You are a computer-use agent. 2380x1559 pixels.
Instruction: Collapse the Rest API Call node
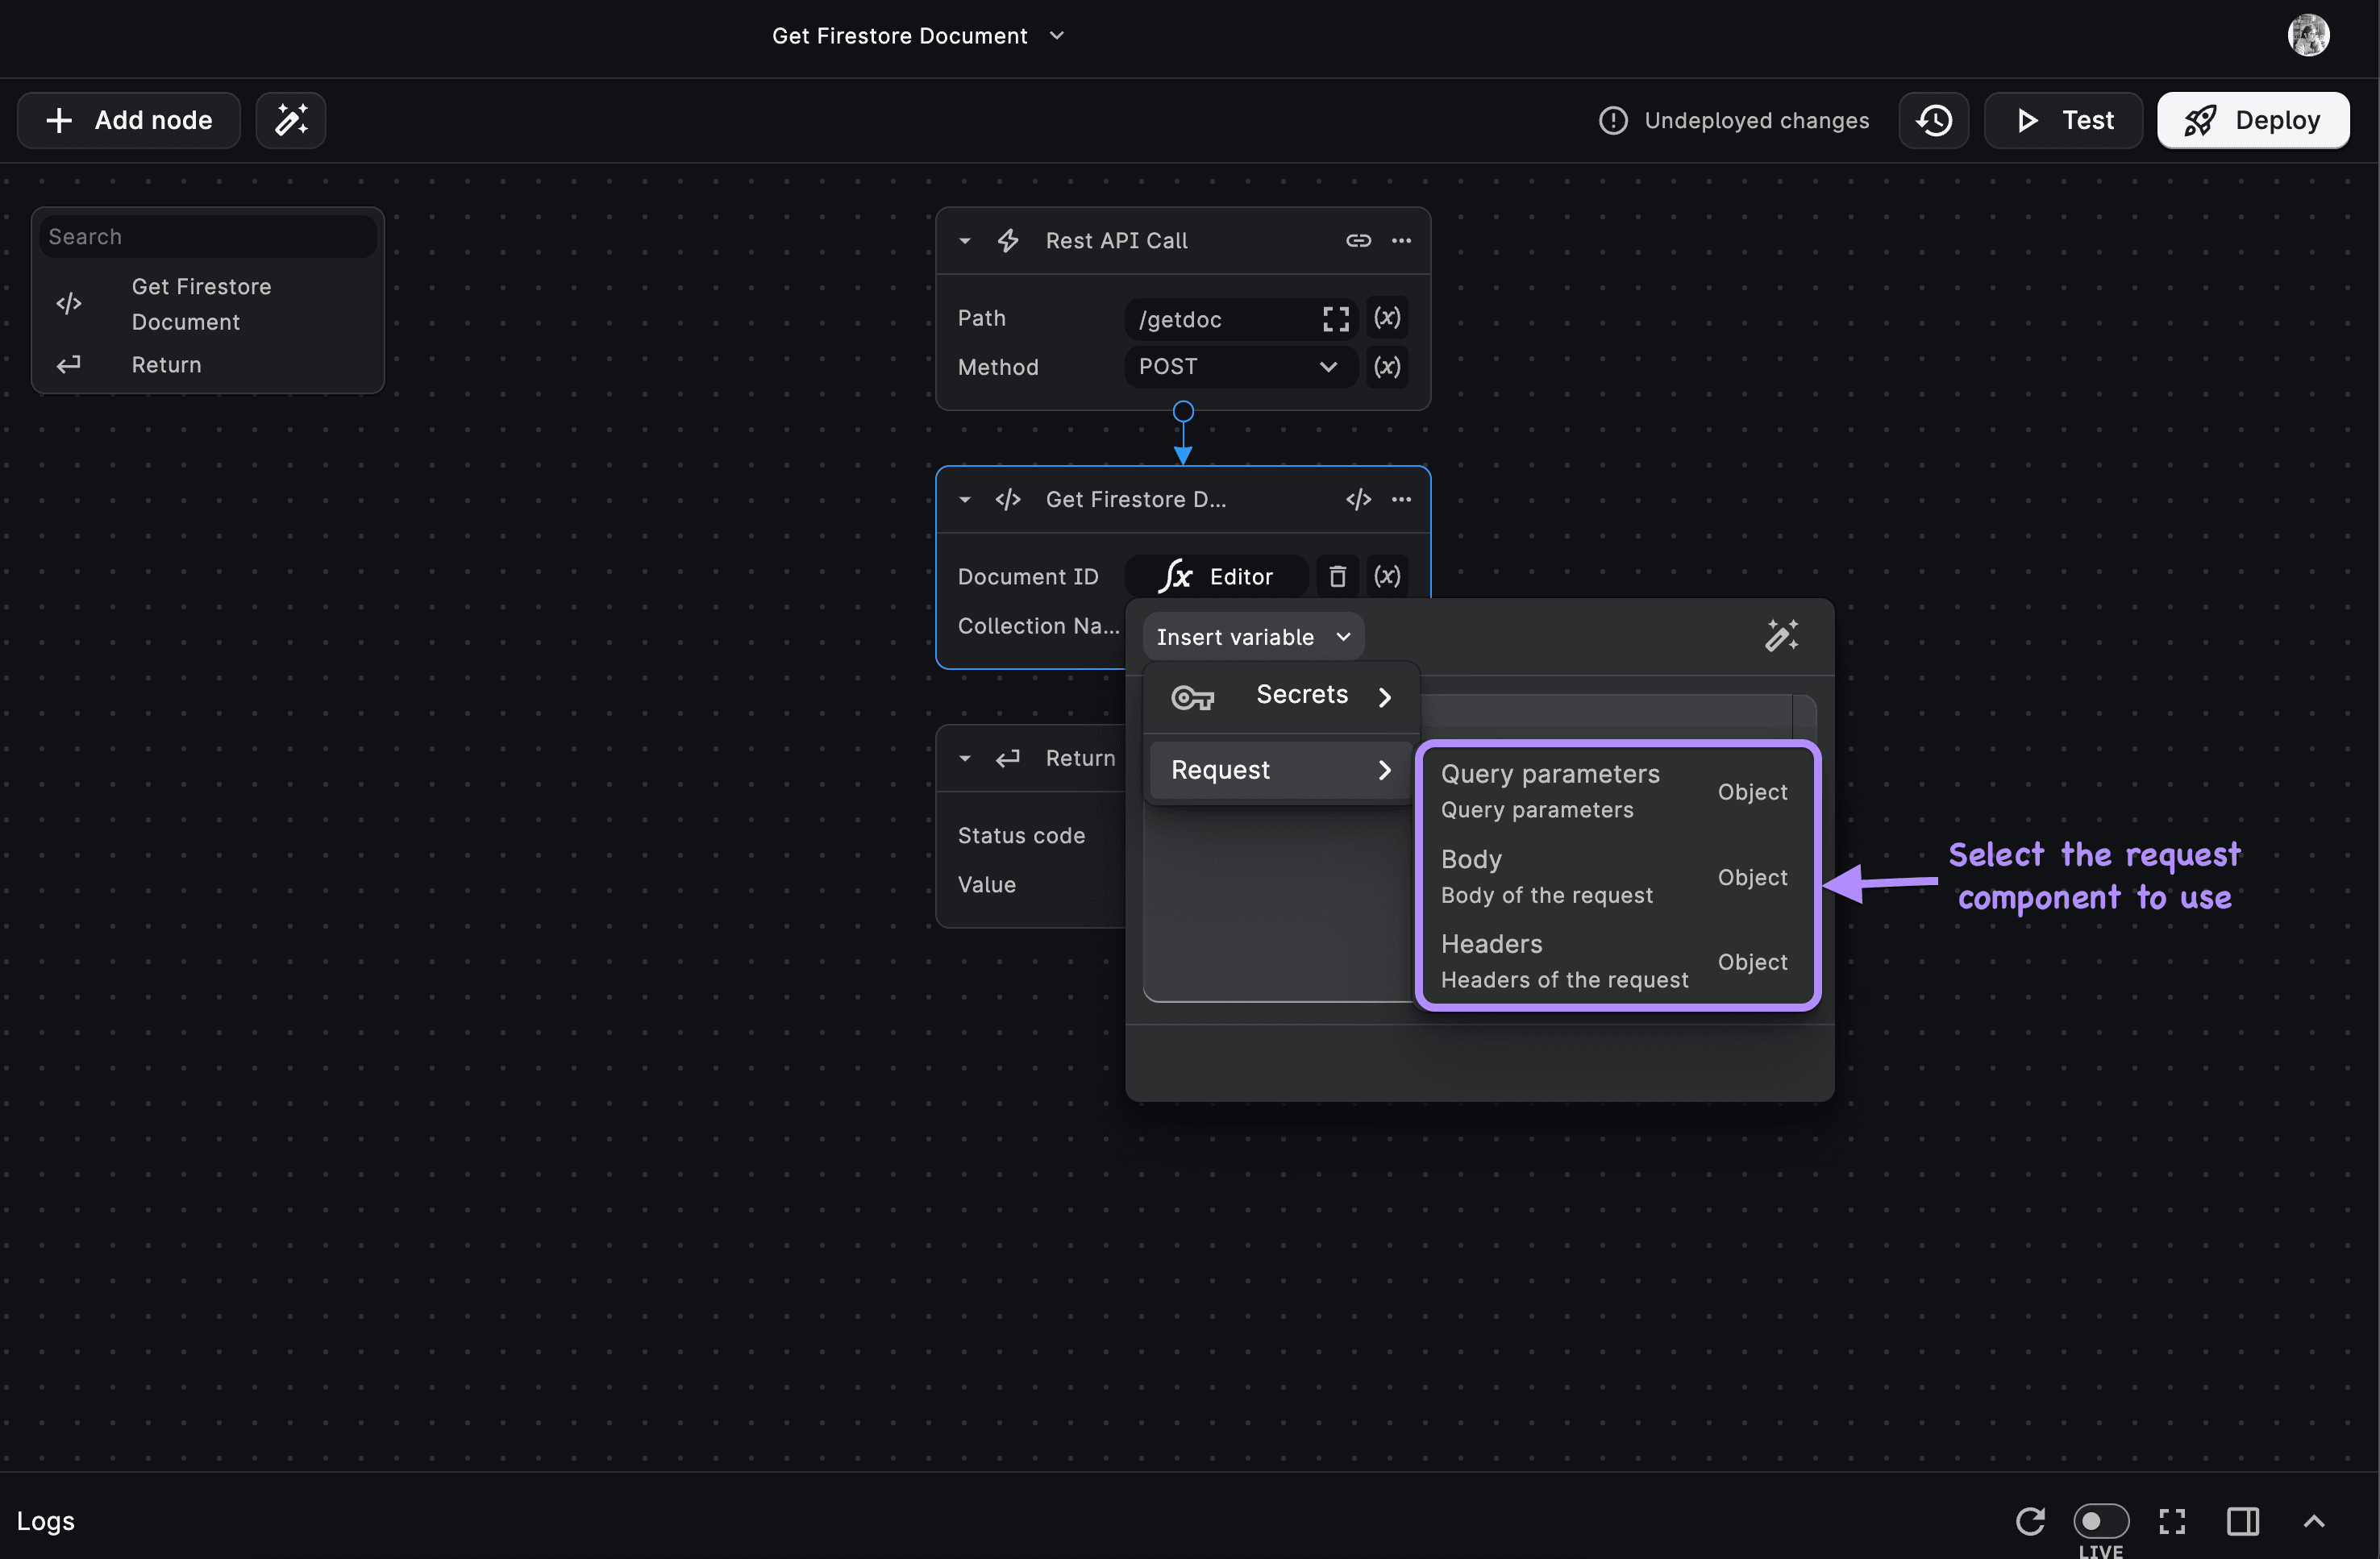tap(964, 241)
